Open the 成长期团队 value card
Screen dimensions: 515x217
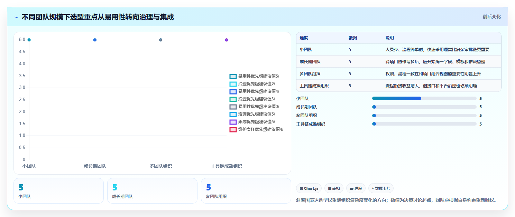[x=152, y=191]
